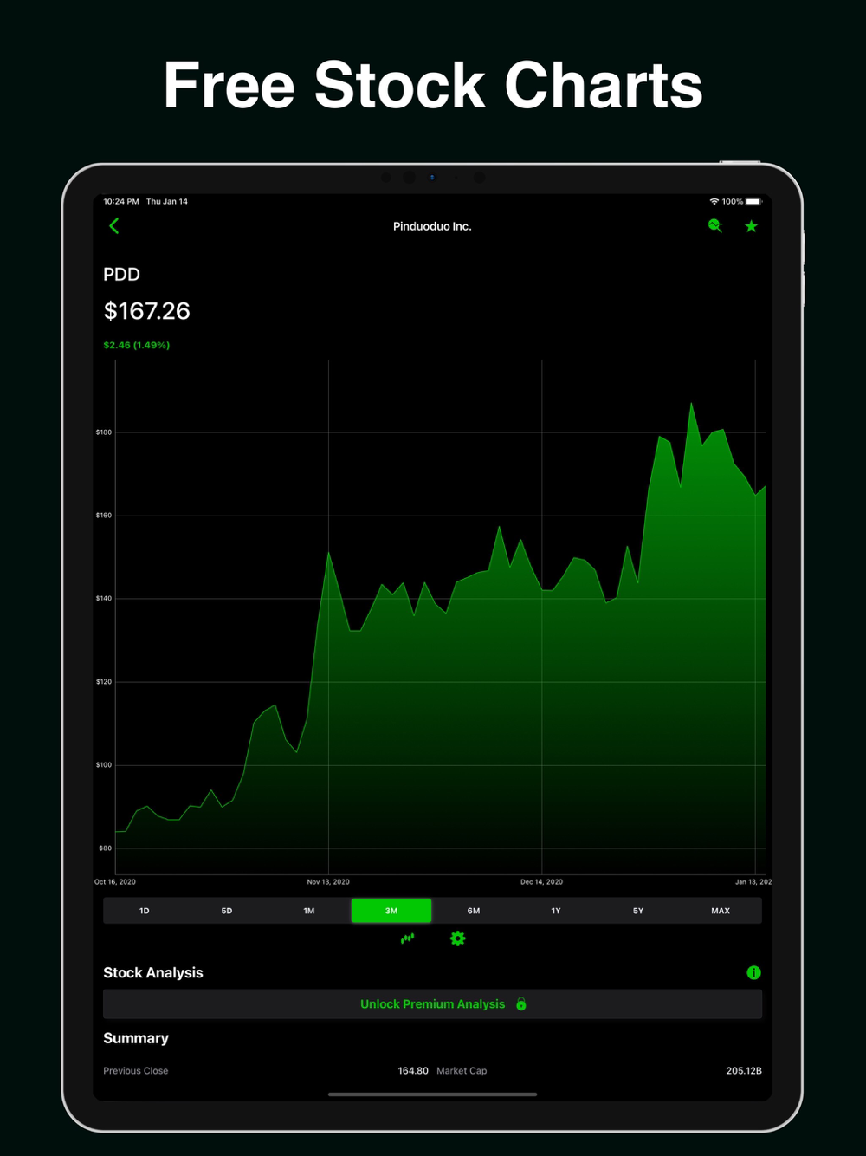Tap the 164.80 previous close value
This screenshot has width=866, height=1156.
413,1071
